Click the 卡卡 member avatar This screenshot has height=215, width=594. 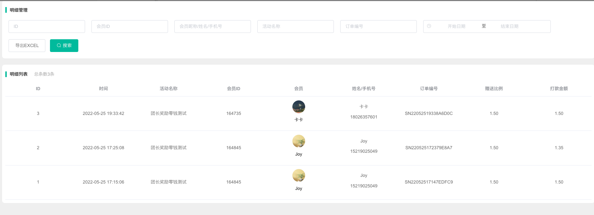pos(299,107)
